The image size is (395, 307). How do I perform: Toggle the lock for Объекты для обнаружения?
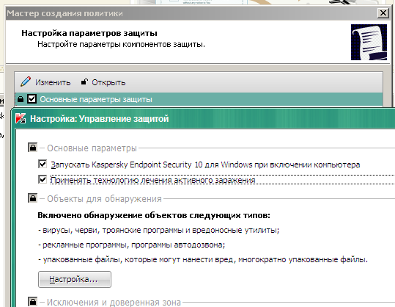click(x=32, y=198)
